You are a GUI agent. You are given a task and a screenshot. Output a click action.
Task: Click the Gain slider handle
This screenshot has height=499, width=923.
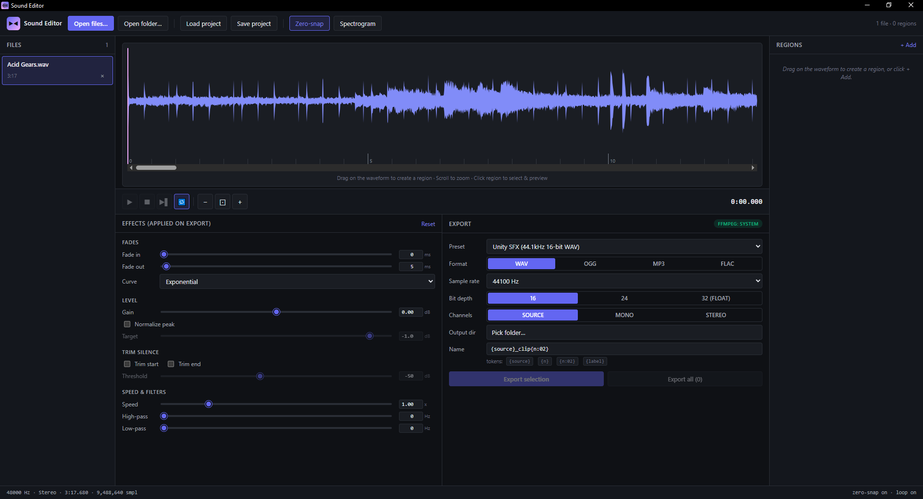[x=276, y=312]
